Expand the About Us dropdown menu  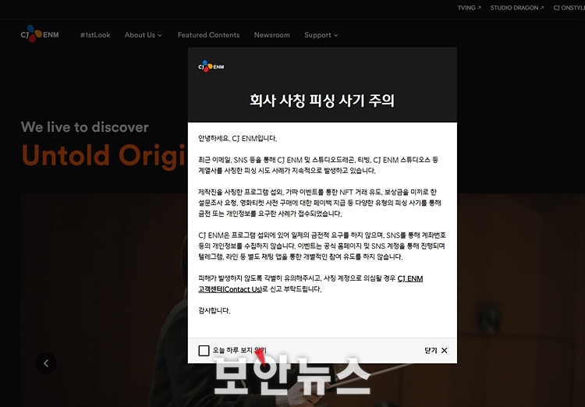144,35
